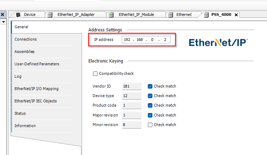Close the PSS_4000 tab
This screenshot has width=267, height=155.
click(236, 15)
